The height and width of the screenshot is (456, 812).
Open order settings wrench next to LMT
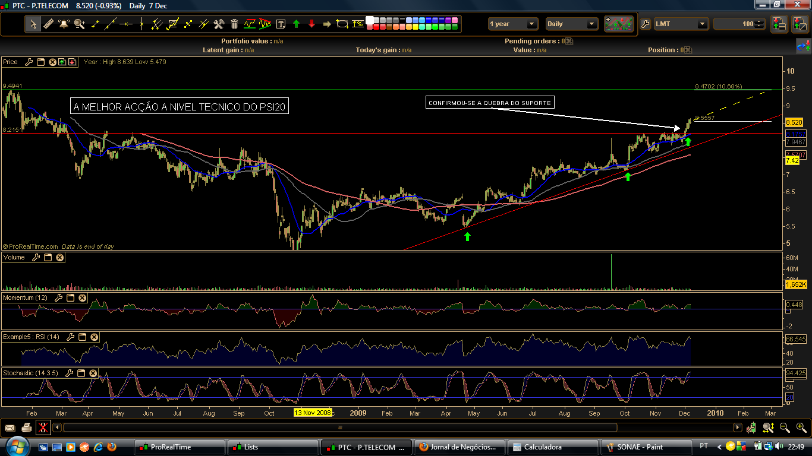coord(646,24)
